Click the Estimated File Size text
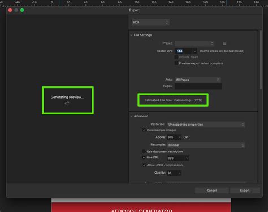268x212 pixels. (174, 100)
